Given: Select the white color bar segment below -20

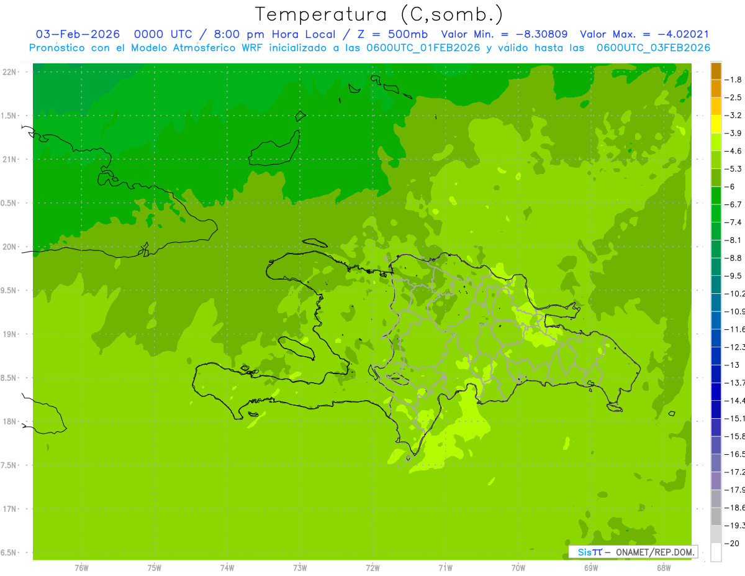Looking at the screenshot, I should pyautogui.click(x=716, y=552).
